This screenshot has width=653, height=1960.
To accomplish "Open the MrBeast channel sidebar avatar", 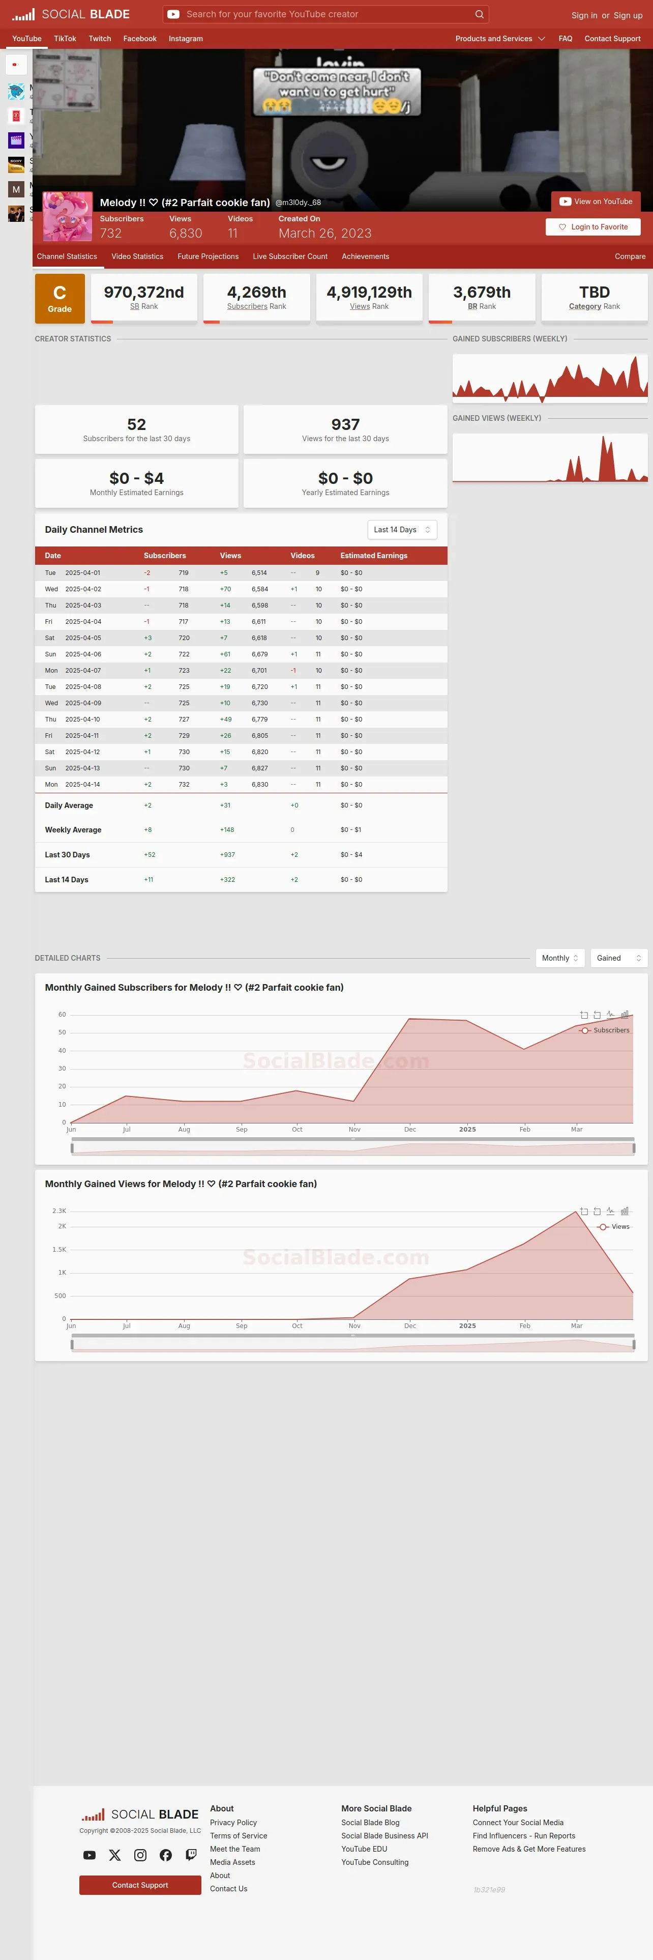I will [x=16, y=92].
